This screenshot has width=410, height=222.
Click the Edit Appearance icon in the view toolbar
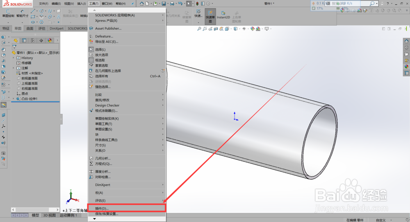[x=252, y=29]
